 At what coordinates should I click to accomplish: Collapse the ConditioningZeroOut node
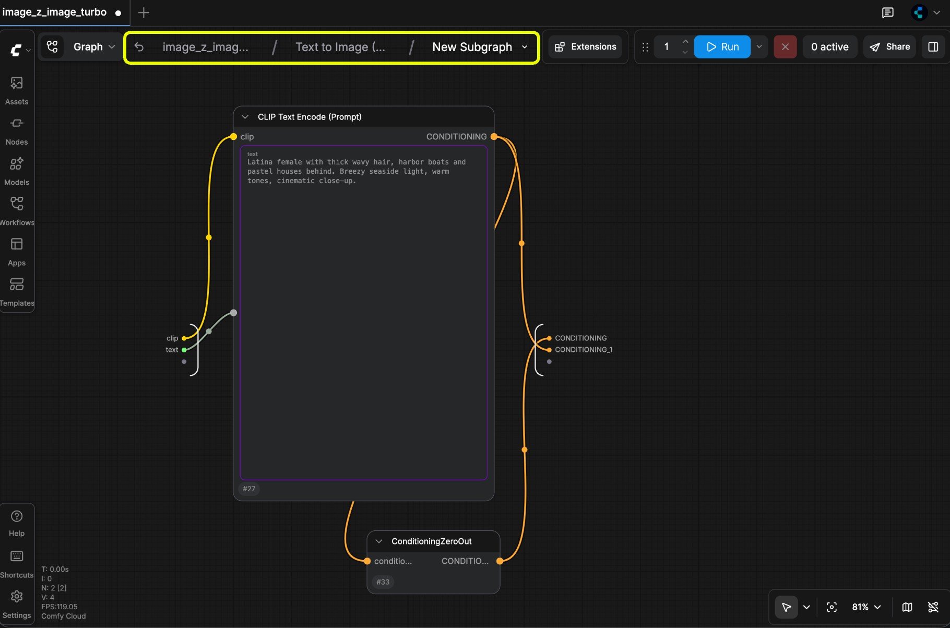(x=379, y=541)
